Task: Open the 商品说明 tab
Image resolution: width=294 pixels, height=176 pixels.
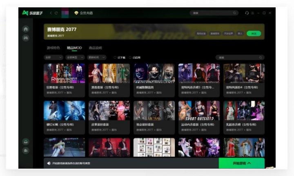Action: 95,48
